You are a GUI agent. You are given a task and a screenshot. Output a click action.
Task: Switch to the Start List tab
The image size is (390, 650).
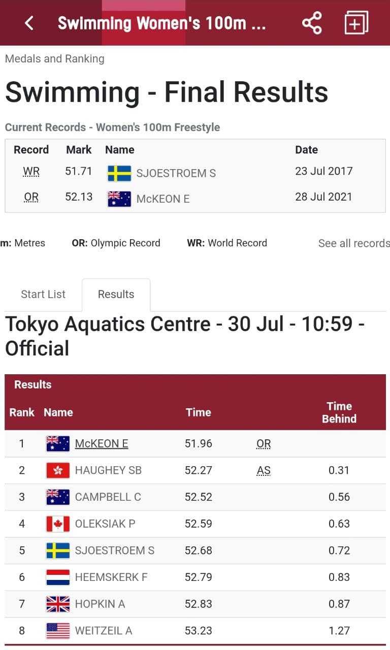click(43, 295)
